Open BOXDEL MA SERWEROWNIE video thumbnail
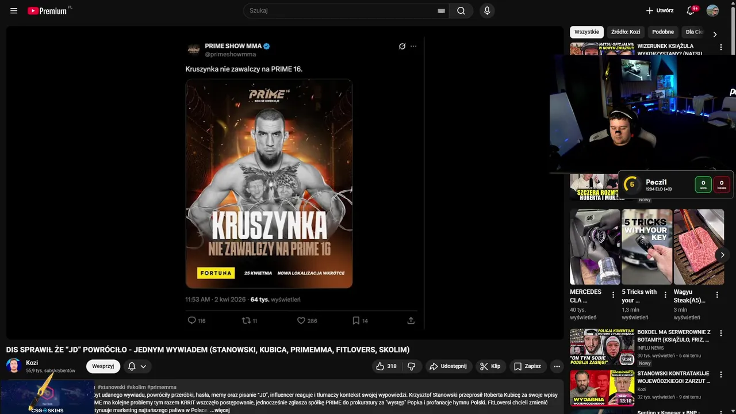Viewport: 736px width, 414px height. click(x=602, y=347)
